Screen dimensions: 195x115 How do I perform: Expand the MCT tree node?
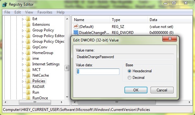[x=23, y=70]
